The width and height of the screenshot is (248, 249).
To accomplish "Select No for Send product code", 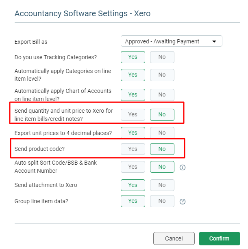I will coord(162,149).
